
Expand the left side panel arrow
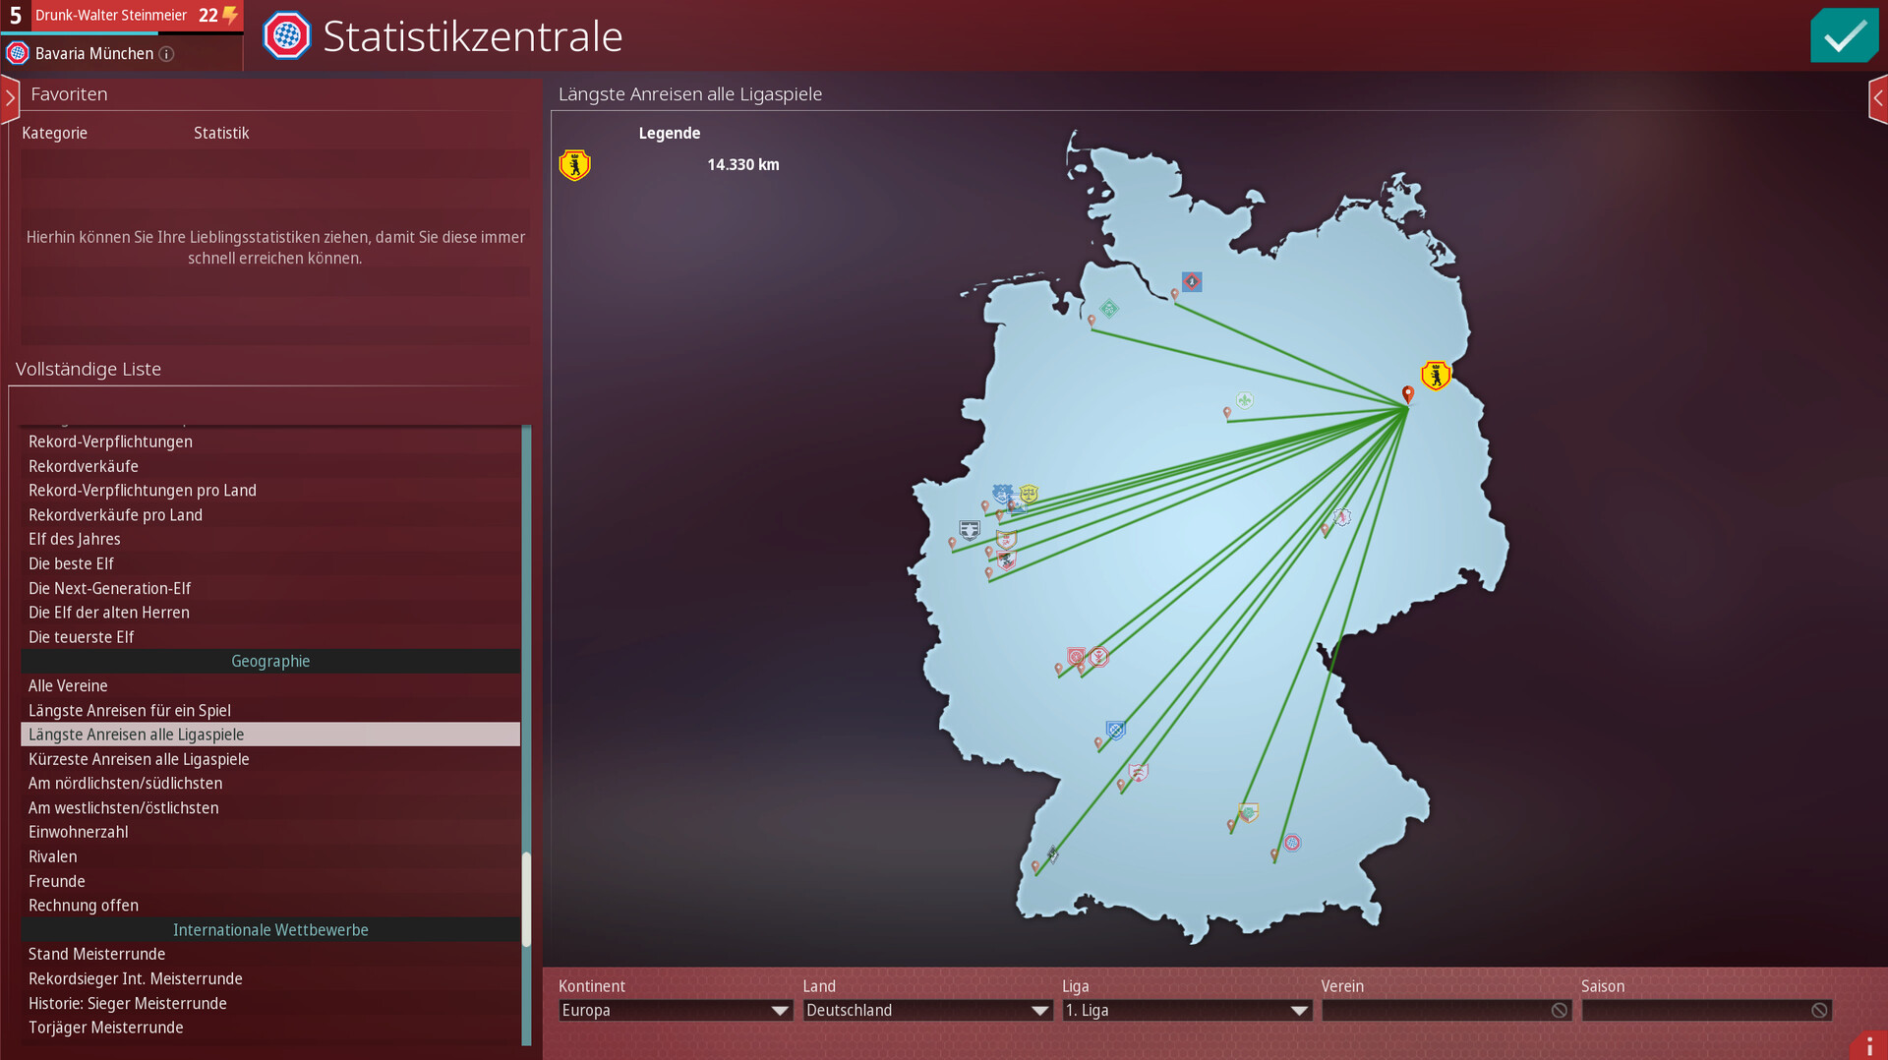point(10,98)
